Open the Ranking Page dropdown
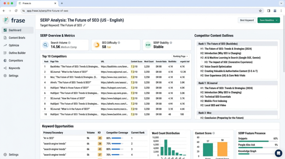The image size is (285, 159). click(x=180, y=56)
